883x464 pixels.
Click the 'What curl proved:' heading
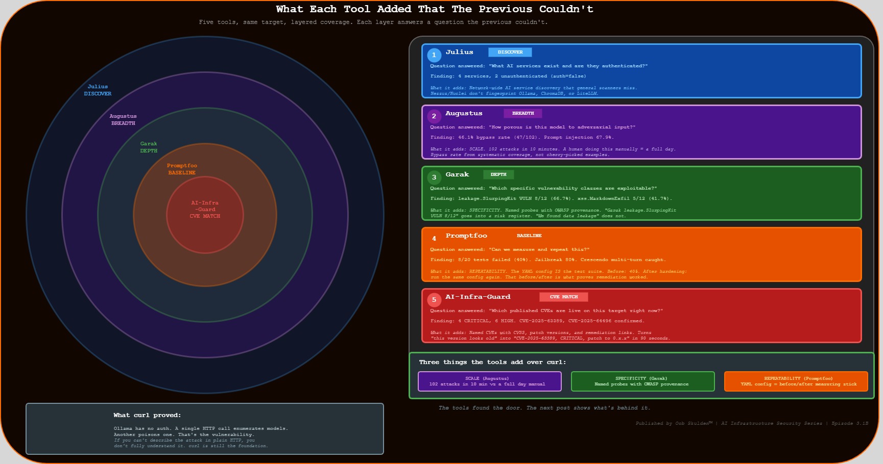click(147, 415)
